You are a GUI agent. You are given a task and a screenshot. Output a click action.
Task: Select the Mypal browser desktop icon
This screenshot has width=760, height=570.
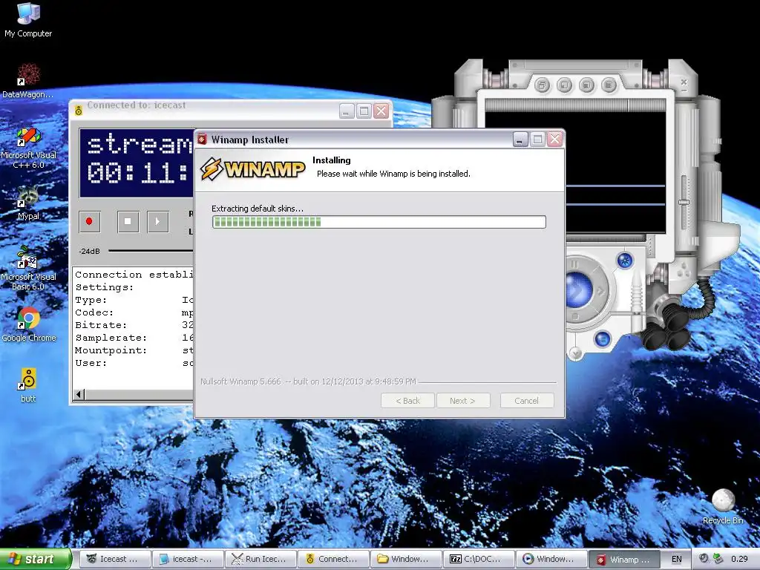pos(28,203)
